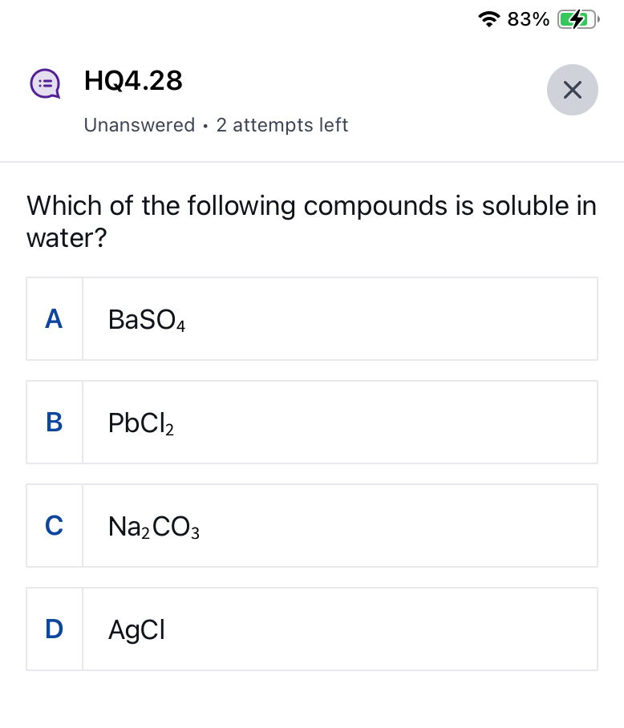This screenshot has height=728, width=624.
Task: Dismiss the question with the X button
Action: coord(572,90)
